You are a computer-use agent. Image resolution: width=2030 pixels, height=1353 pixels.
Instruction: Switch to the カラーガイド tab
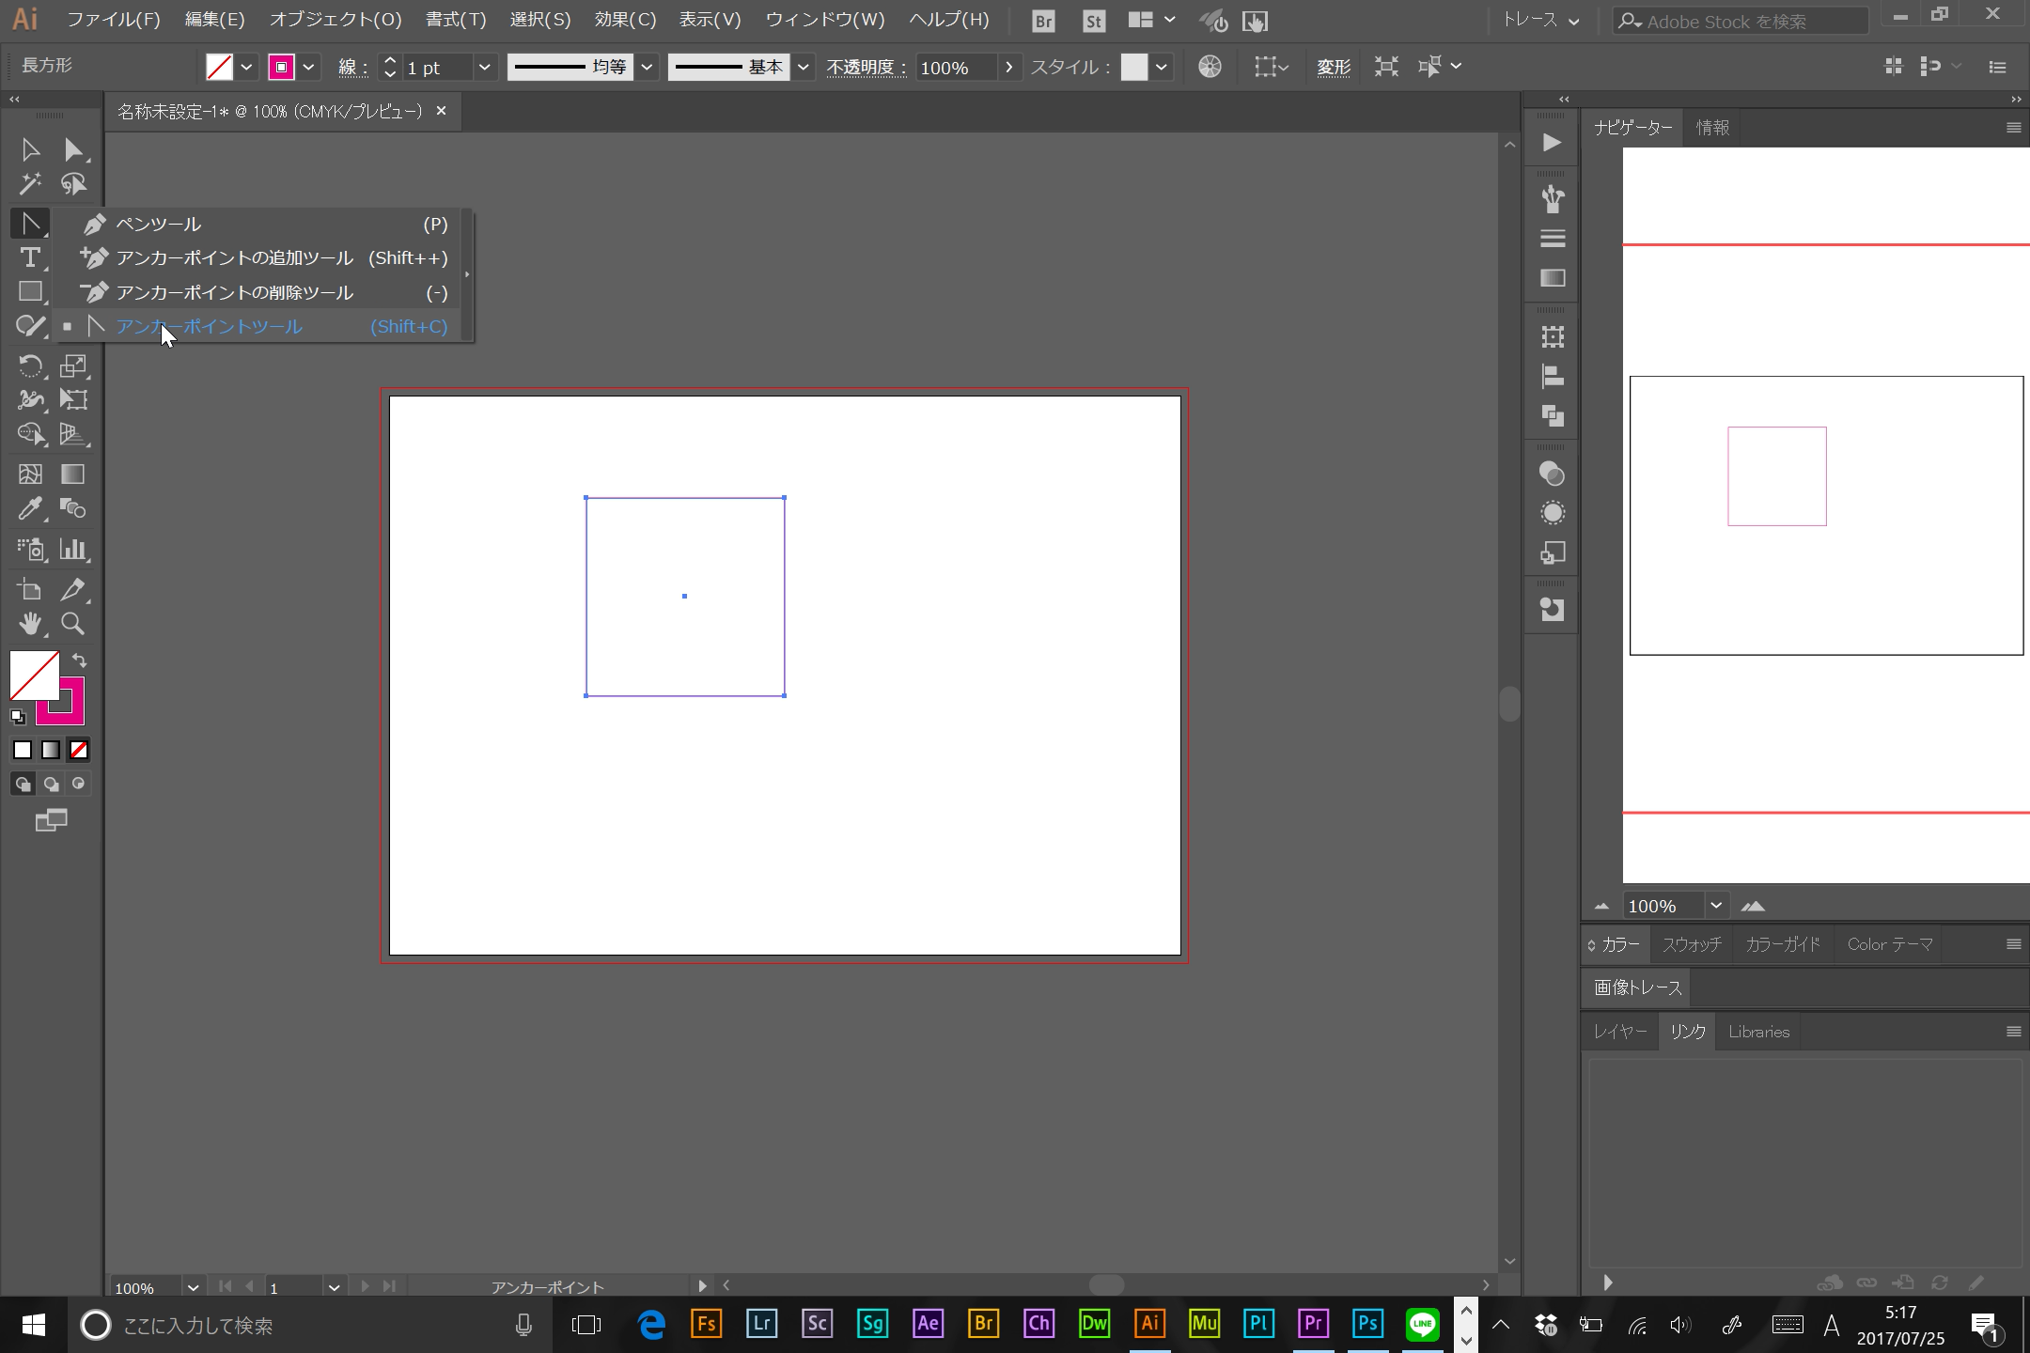pyautogui.click(x=1784, y=943)
